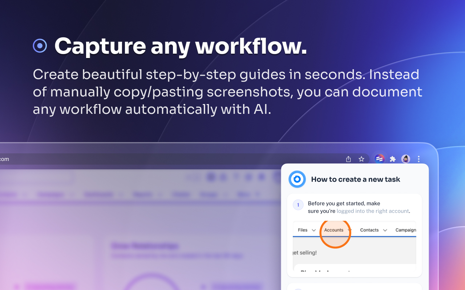The image size is (465, 290).
Task: Expand the Campaign dropdown
Action: pos(406,230)
